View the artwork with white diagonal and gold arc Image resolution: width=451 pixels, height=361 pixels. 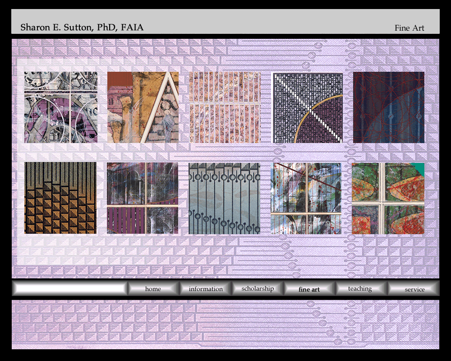307,108
